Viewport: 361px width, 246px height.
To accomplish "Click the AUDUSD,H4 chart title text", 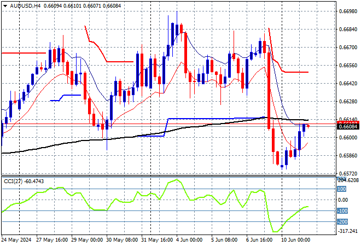I will click(x=25, y=6).
